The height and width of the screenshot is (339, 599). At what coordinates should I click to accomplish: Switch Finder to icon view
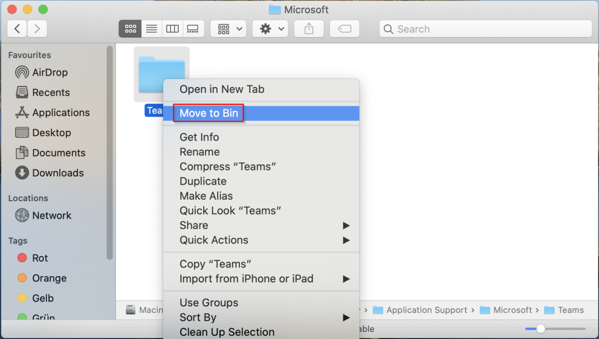pyautogui.click(x=130, y=29)
